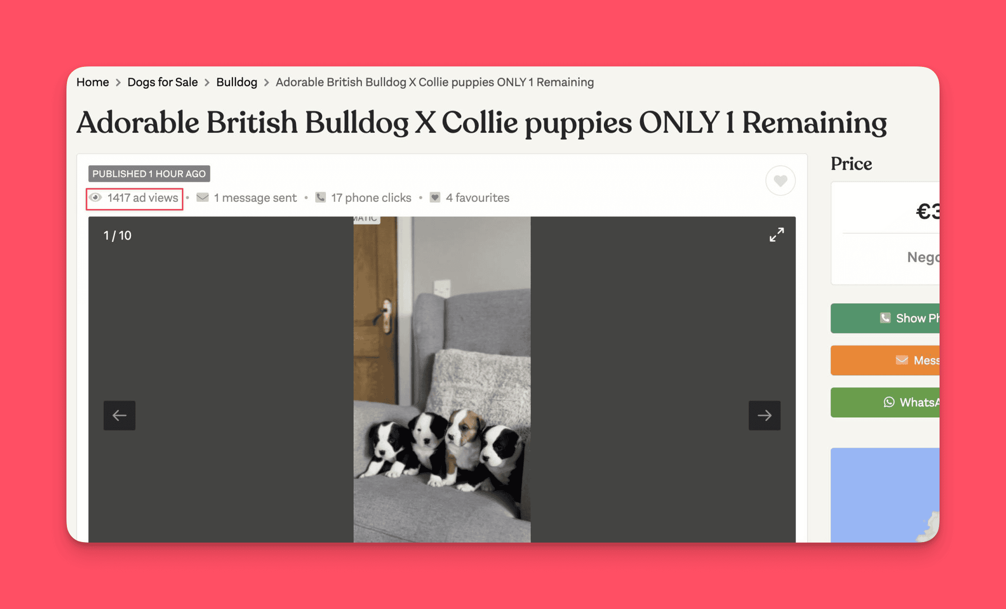This screenshot has height=609, width=1006.
Task: Click the chevron after Home breadcrumb
Action: point(118,83)
